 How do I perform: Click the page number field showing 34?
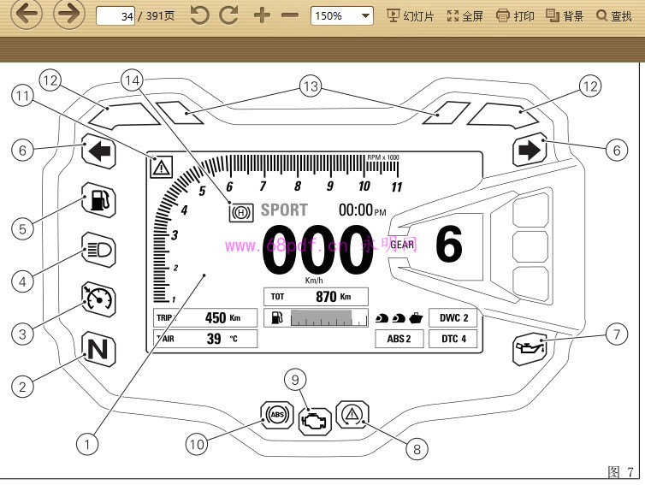click(x=116, y=15)
